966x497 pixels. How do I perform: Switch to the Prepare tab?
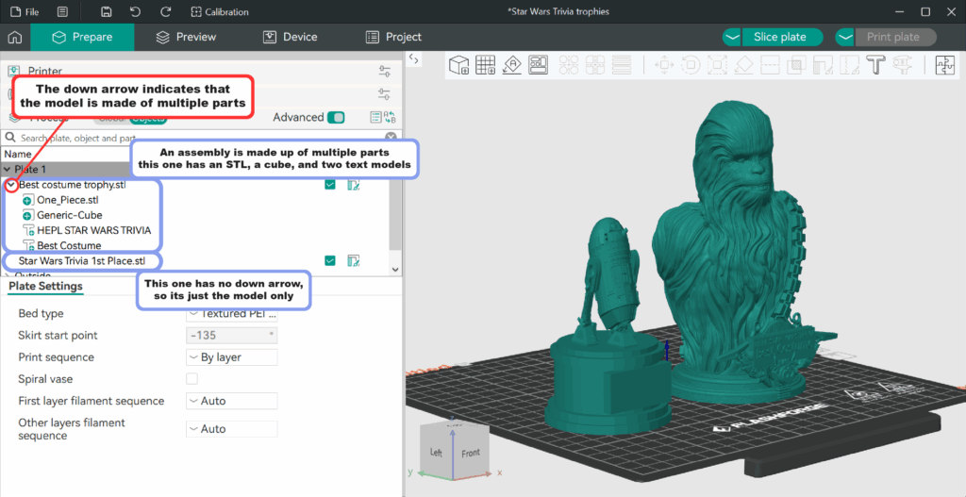tap(83, 37)
